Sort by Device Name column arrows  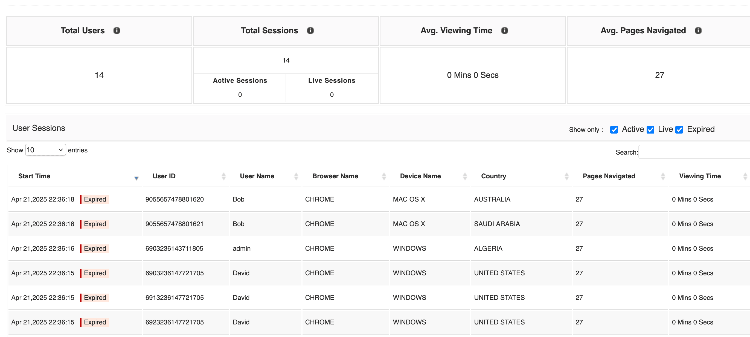(465, 176)
